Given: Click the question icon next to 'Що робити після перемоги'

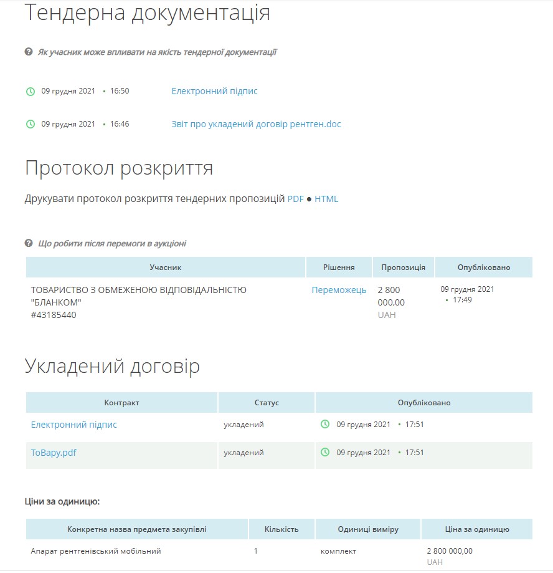Looking at the screenshot, I should [x=29, y=243].
